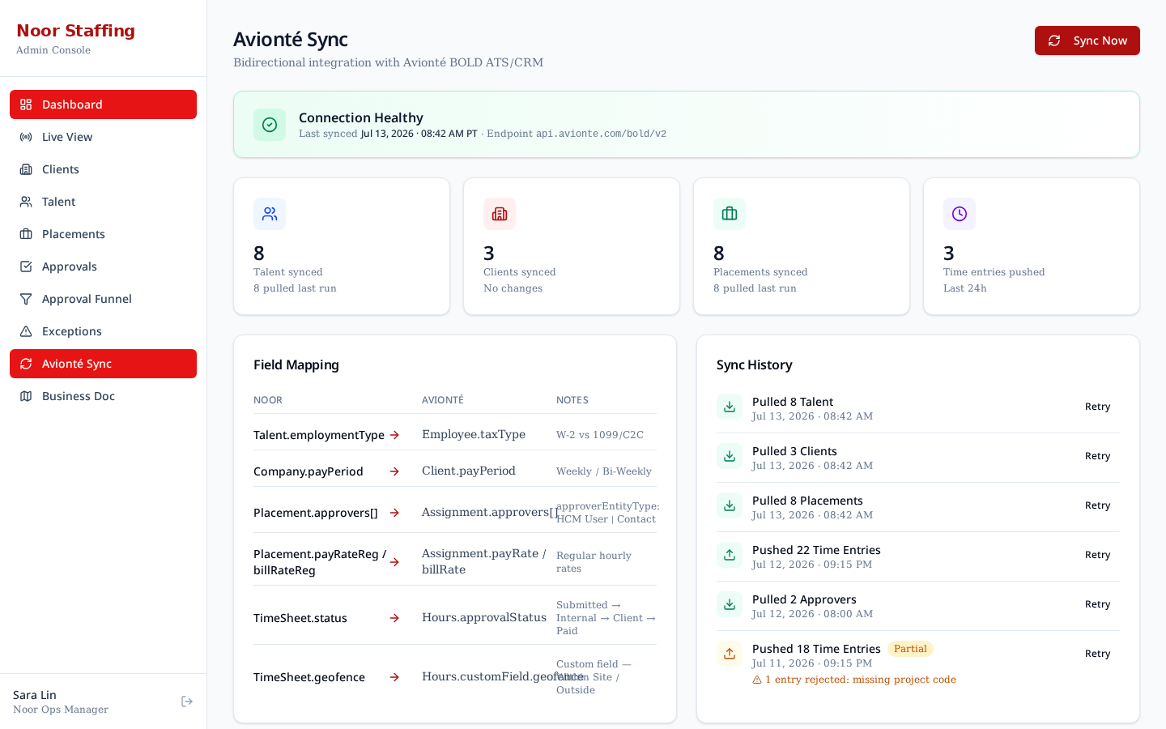Click upload icon for Pushed 22 Time Entries
1166x729 pixels.
coord(730,555)
